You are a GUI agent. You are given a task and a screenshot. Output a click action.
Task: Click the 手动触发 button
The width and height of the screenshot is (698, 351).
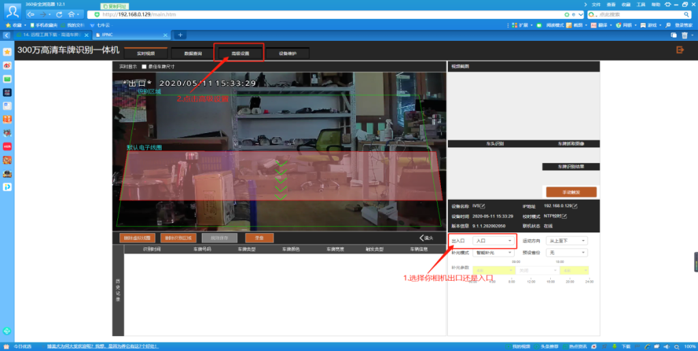pos(571,192)
